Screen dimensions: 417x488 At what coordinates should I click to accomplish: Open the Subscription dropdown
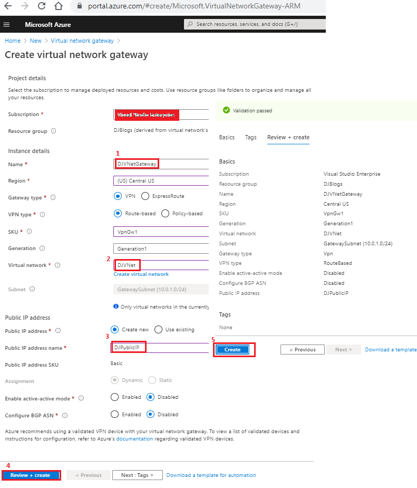[161, 114]
